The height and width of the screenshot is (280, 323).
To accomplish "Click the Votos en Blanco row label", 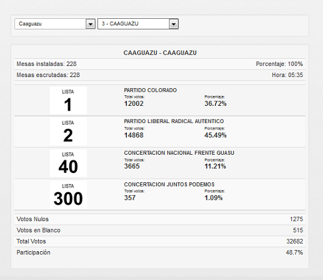I will 38,230.
